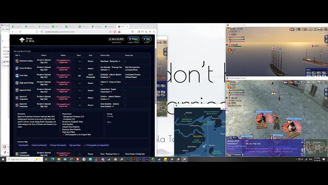The width and height of the screenshot is (328, 185).
Task: Select the Company chat channel in game
Action: click(x=236, y=155)
